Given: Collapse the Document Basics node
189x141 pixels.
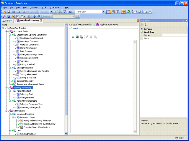Looking at the screenshot, I should pyautogui.click(x=6, y=31).
